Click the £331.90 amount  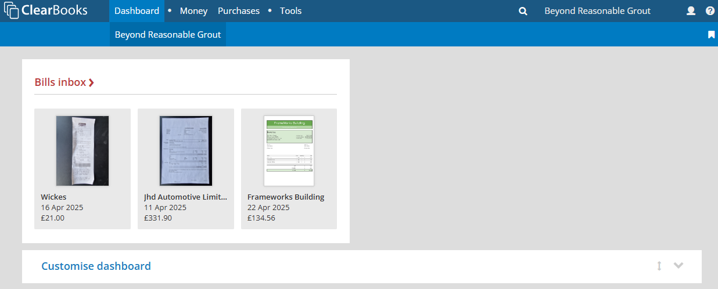pyautogui.click(x=159, y=218)
